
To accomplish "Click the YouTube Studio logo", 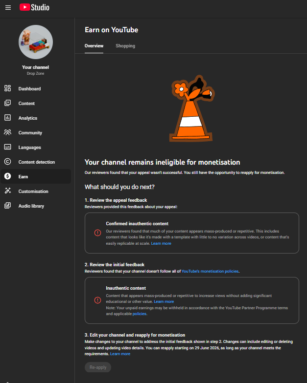I will coord(34,7).
